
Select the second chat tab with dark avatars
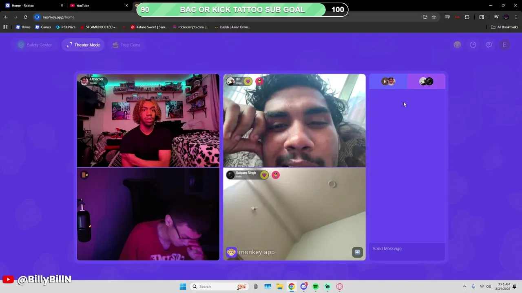(426, 81)
